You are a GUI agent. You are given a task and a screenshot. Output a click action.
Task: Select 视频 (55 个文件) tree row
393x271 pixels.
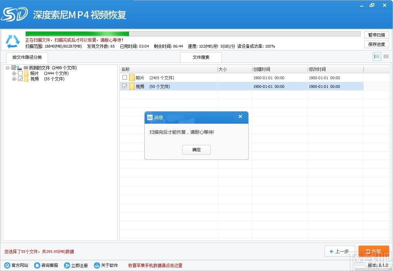click(47, 79)
